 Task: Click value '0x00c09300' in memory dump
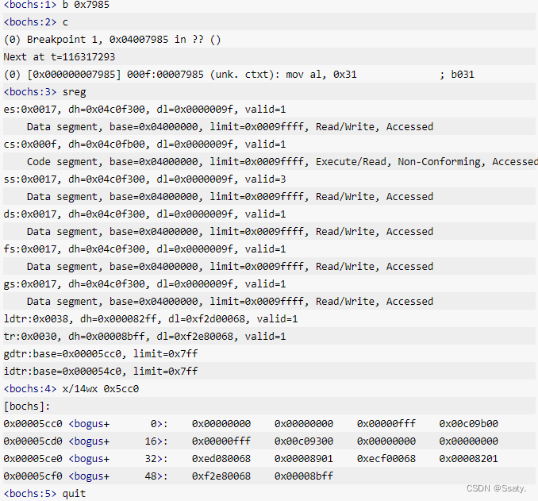304,441
